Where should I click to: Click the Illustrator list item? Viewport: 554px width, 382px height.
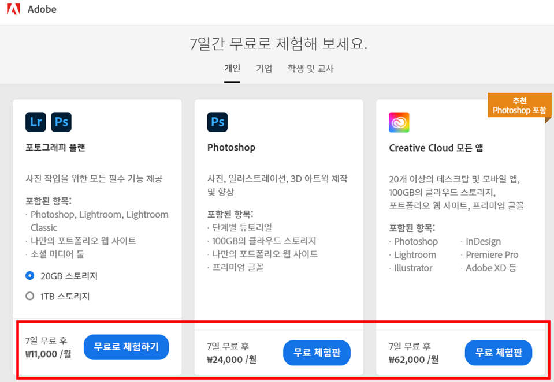pyautogui.click(x=413, y=268)
